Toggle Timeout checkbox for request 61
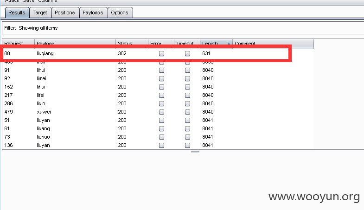The width and height of the screenshot is (364, 210). point(188,129)
